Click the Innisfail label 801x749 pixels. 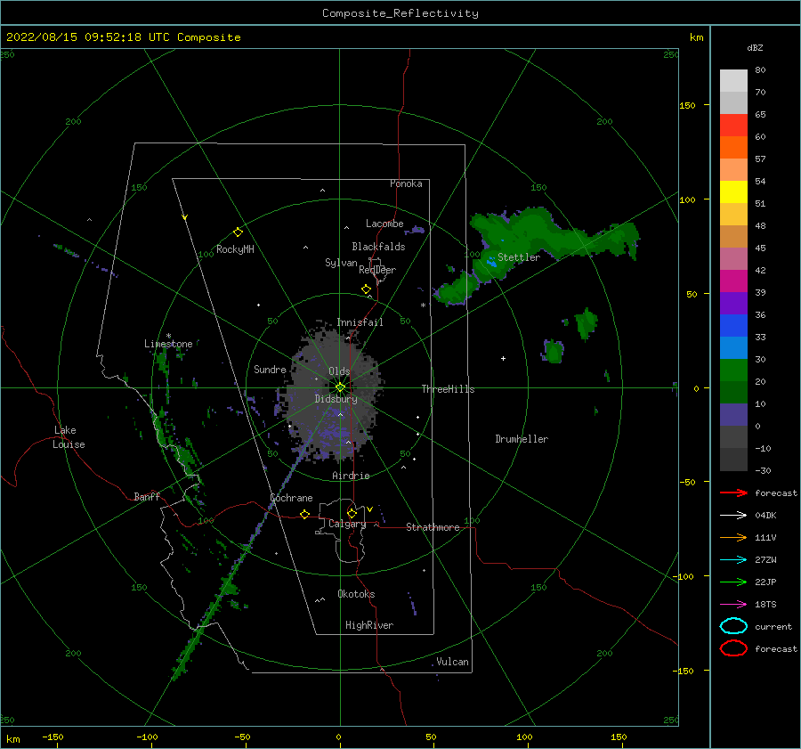[360, 322]
